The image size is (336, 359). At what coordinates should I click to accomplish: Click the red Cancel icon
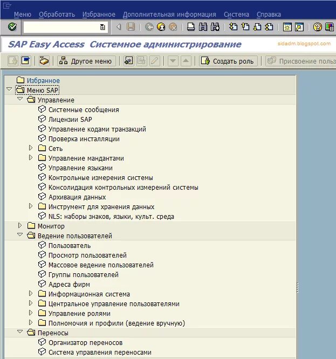[x=173, y=27]
